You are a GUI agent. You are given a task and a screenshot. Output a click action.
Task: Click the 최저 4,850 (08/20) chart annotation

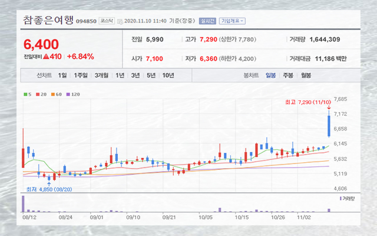point(49,189)
